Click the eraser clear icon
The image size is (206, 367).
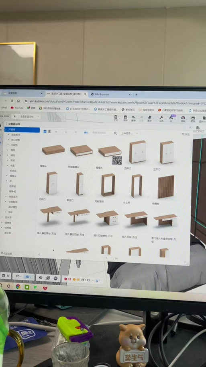(x=149, y=118)
